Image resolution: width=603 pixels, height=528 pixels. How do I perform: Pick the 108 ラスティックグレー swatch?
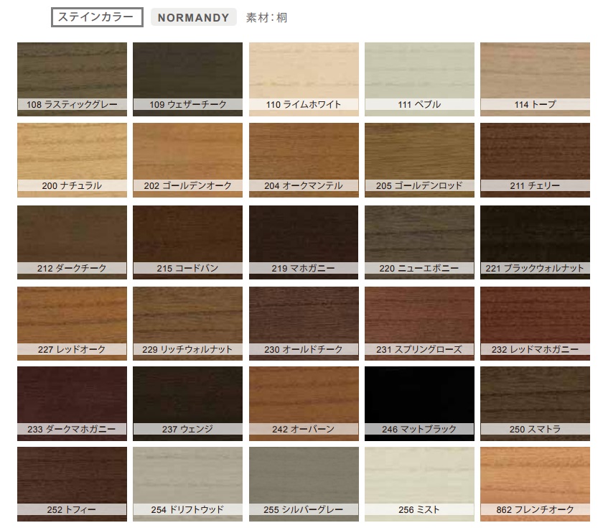72,79
